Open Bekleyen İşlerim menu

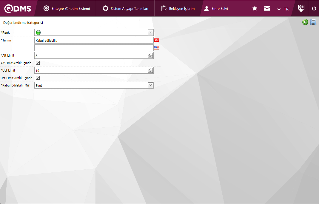[x=178, y=9]
